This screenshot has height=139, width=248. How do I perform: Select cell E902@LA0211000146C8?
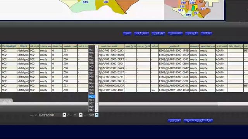point(174,90)
